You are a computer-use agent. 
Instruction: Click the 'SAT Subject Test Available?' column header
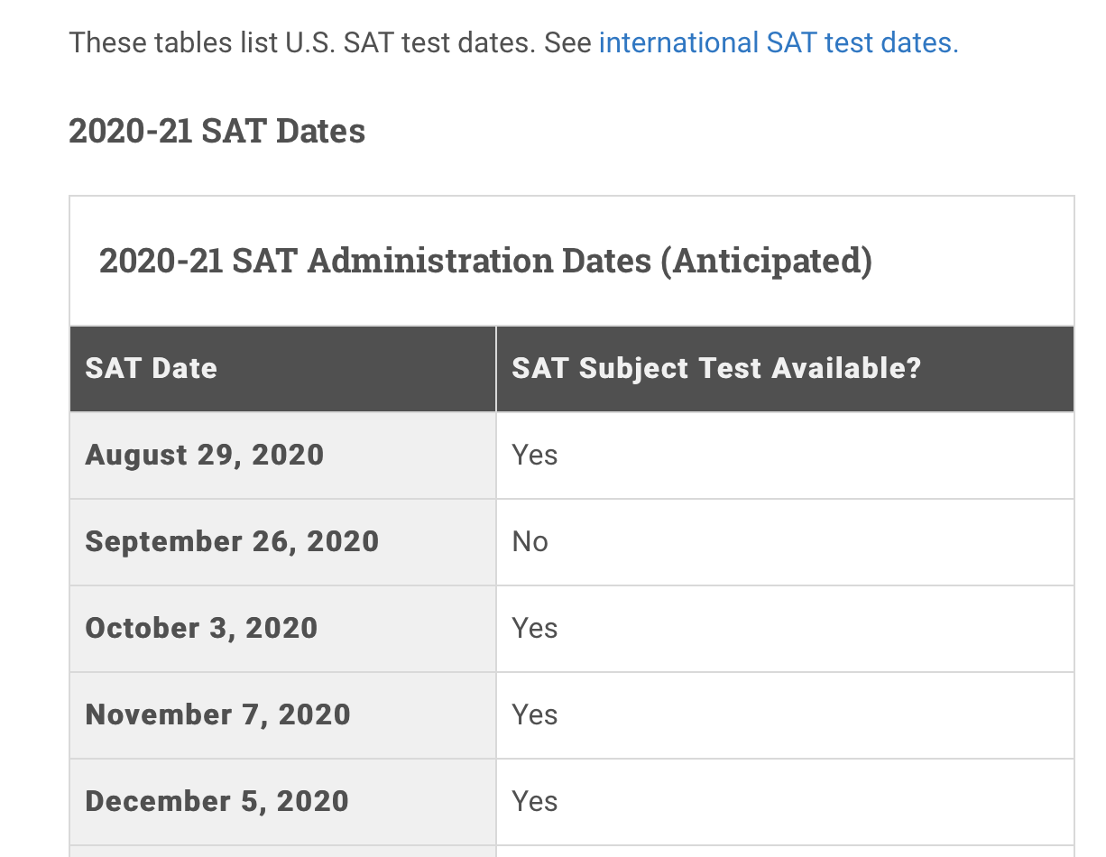point(785,369)
